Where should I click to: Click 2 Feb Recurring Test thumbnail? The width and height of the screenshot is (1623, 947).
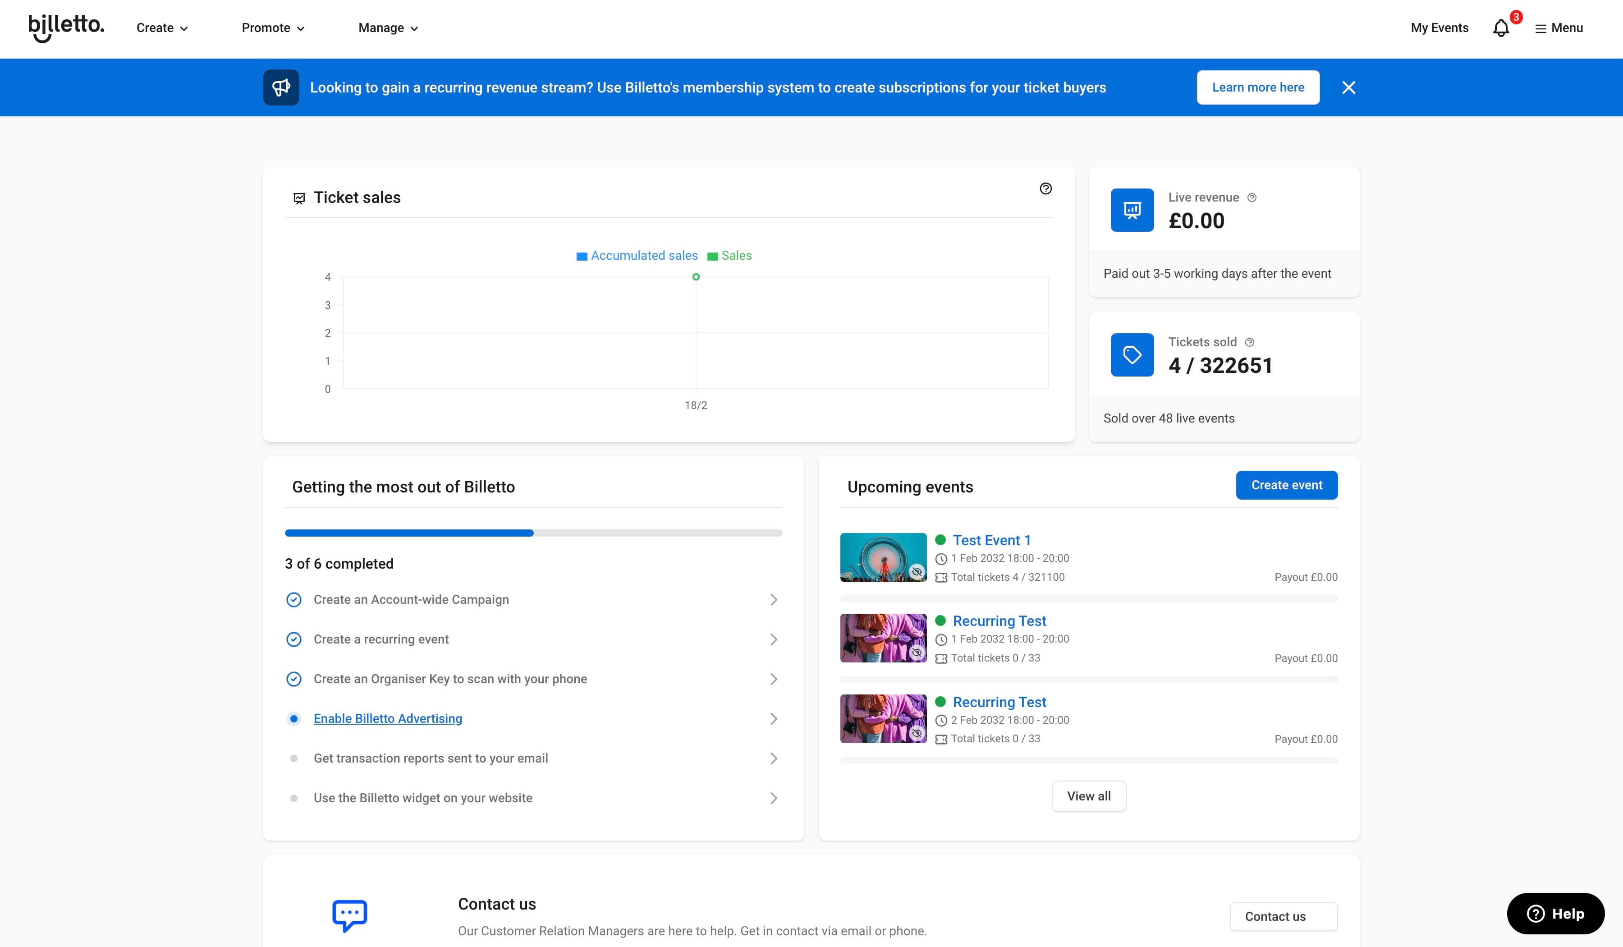tap(883, 719)
